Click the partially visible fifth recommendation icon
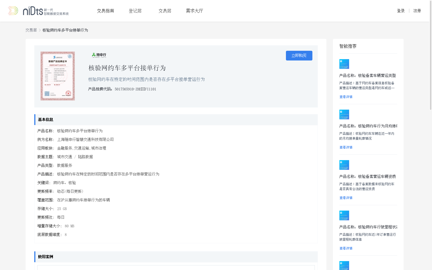432x270 pixels. tap(344, 266)
